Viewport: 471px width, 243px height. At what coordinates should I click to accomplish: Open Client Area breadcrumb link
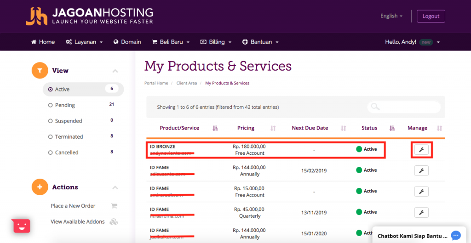point(187,83)
